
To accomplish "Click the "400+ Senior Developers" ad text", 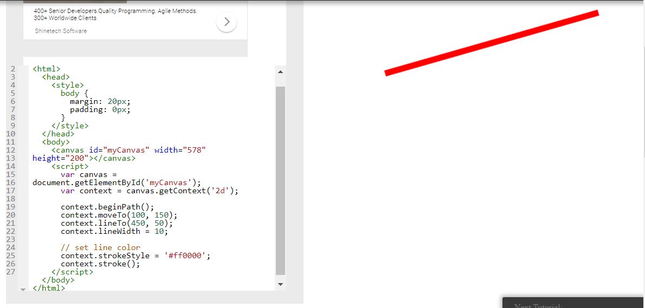I will coord(115,15).
